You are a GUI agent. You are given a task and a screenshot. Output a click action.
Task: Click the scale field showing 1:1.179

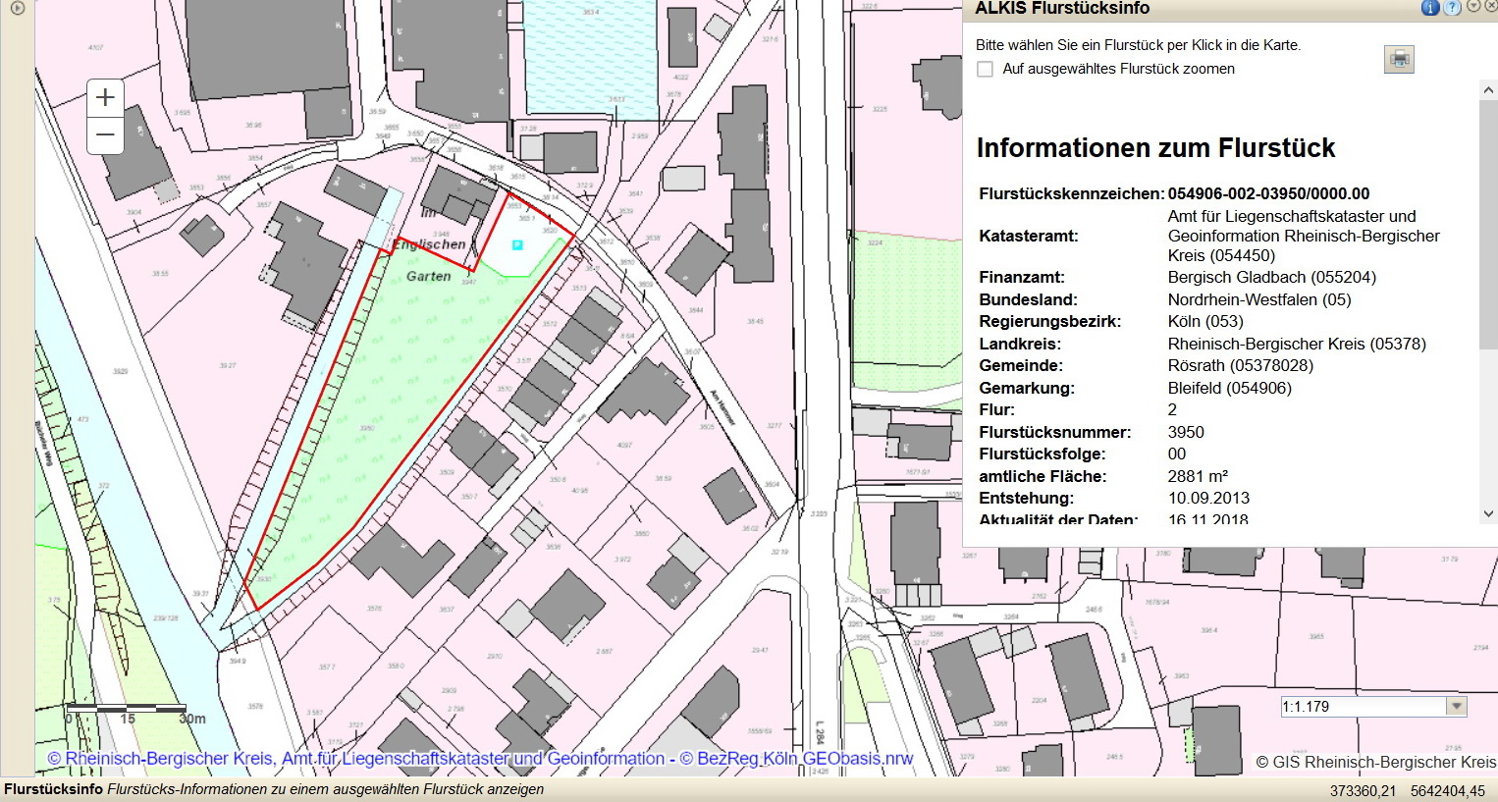click(x=1361, y=706)
